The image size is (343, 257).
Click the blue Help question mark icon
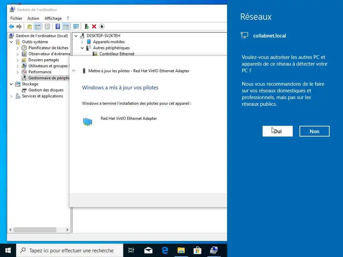click(58, 27)
